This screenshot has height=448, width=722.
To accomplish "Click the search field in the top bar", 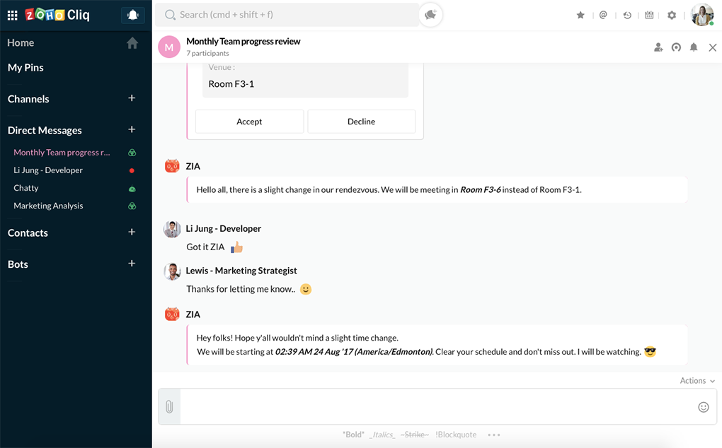I will (290, 15).
